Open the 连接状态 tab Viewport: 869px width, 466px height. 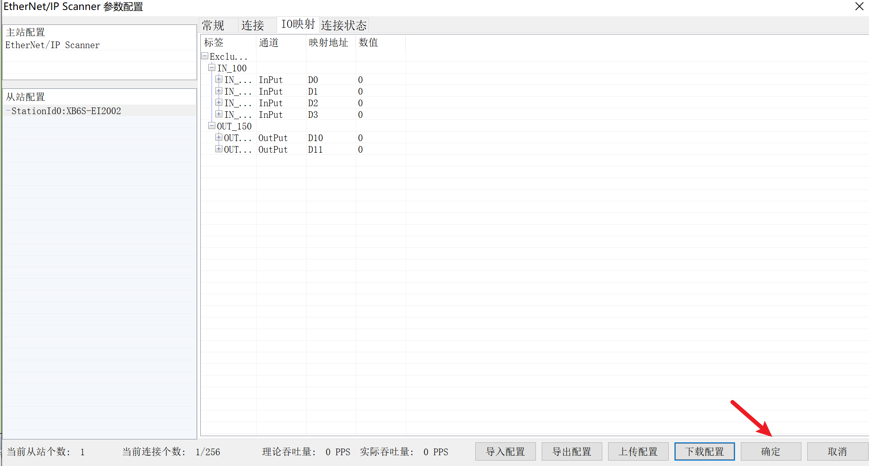point(344,25)
